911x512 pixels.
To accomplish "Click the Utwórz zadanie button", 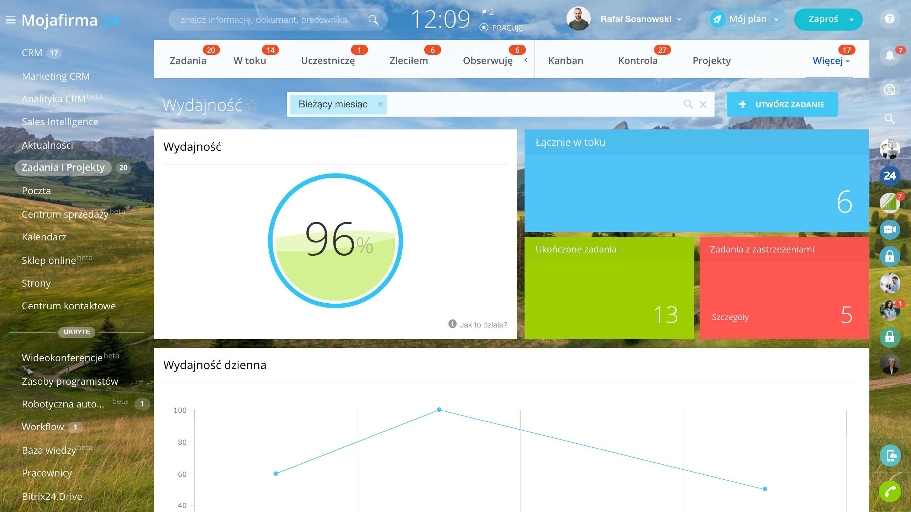I will tap(782, 105).
